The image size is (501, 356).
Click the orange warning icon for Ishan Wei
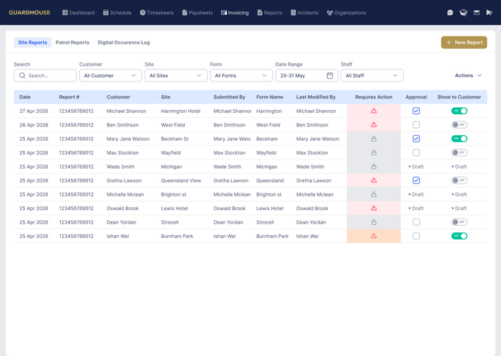pos(374,236)
